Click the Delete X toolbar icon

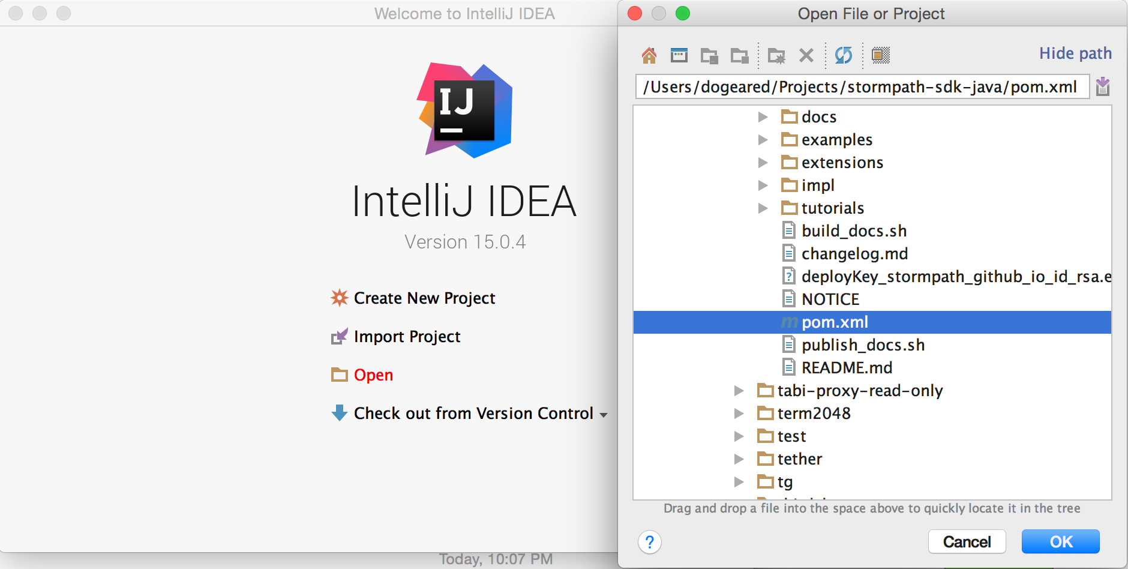pos(806,56)
